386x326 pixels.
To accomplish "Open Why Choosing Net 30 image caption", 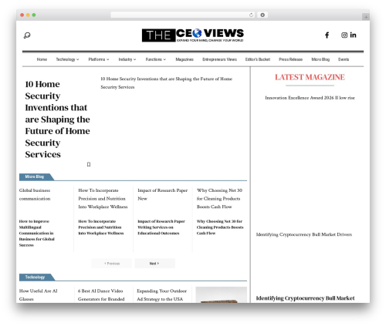I will point(219,198).
